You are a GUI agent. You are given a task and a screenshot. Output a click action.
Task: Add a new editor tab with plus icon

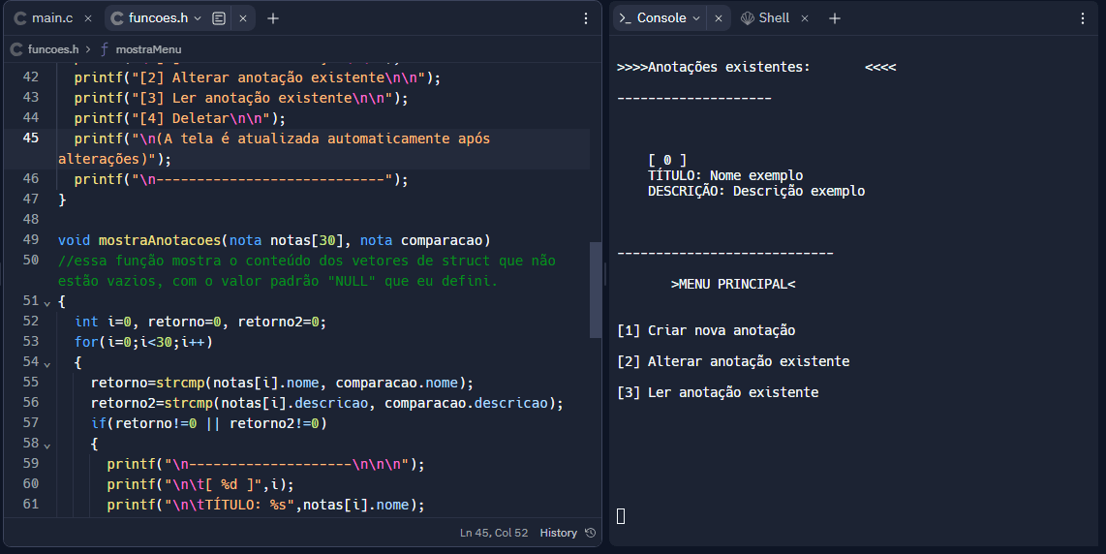(273, 18)
